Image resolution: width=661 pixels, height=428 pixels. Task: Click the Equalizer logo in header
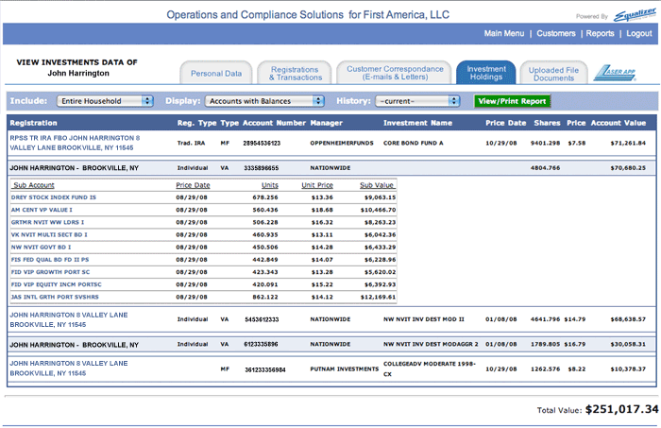(x=629, y=13)
